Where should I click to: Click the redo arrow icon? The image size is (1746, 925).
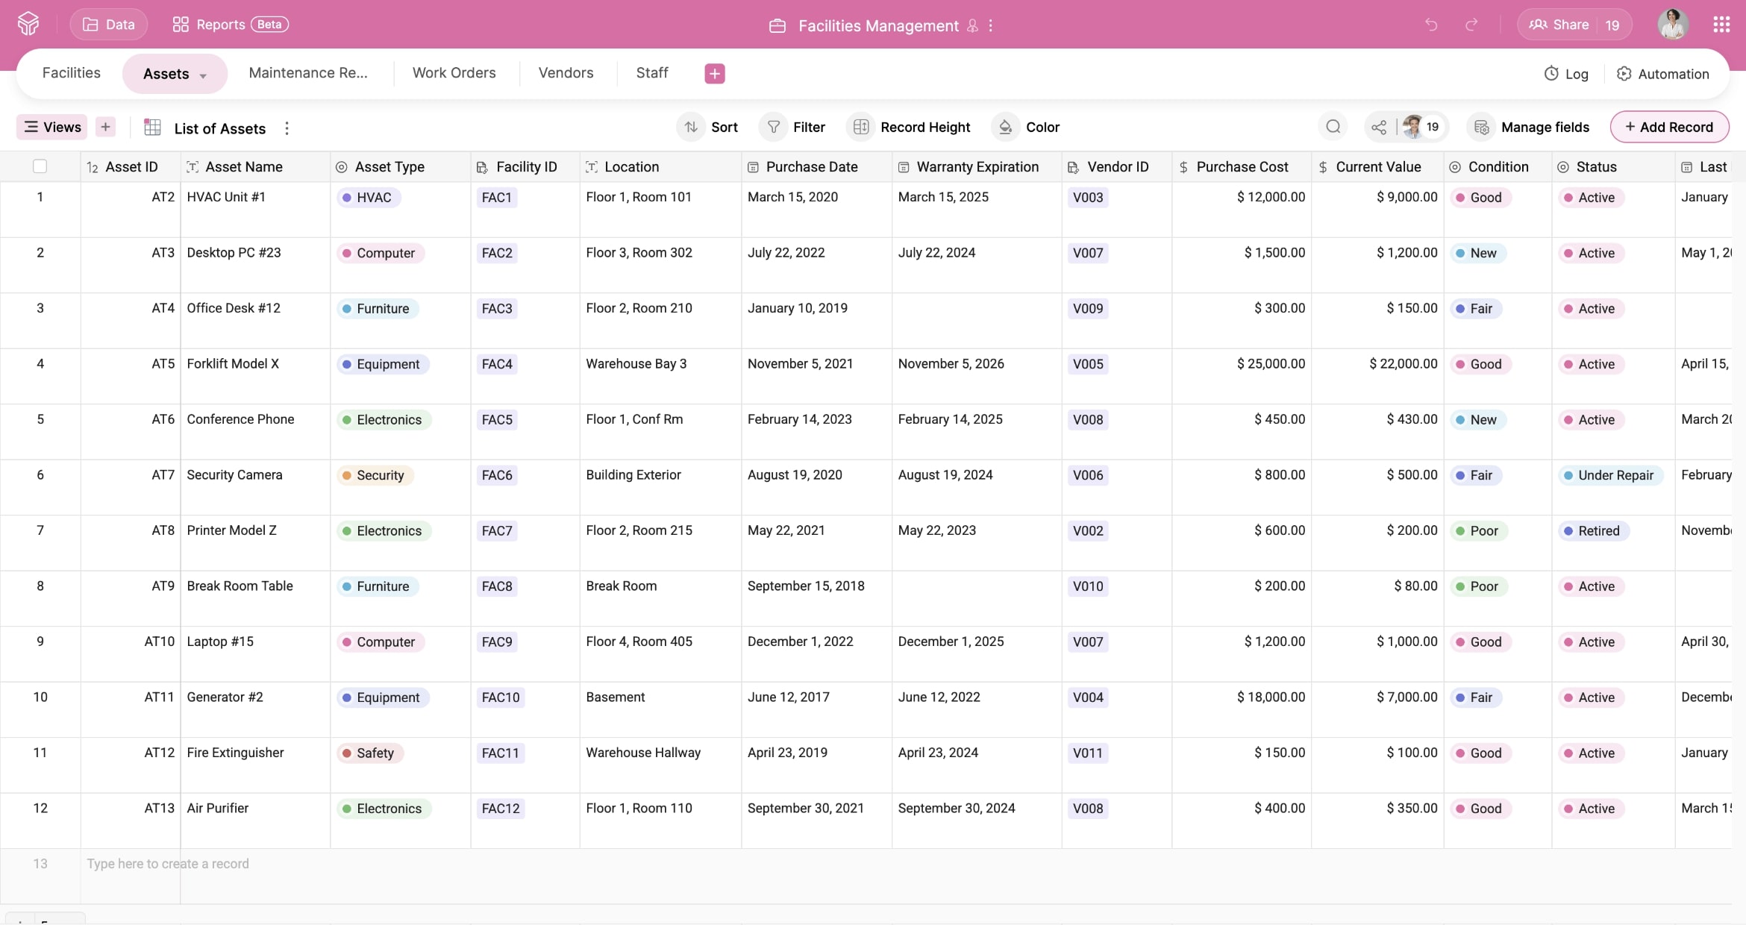1471,25
